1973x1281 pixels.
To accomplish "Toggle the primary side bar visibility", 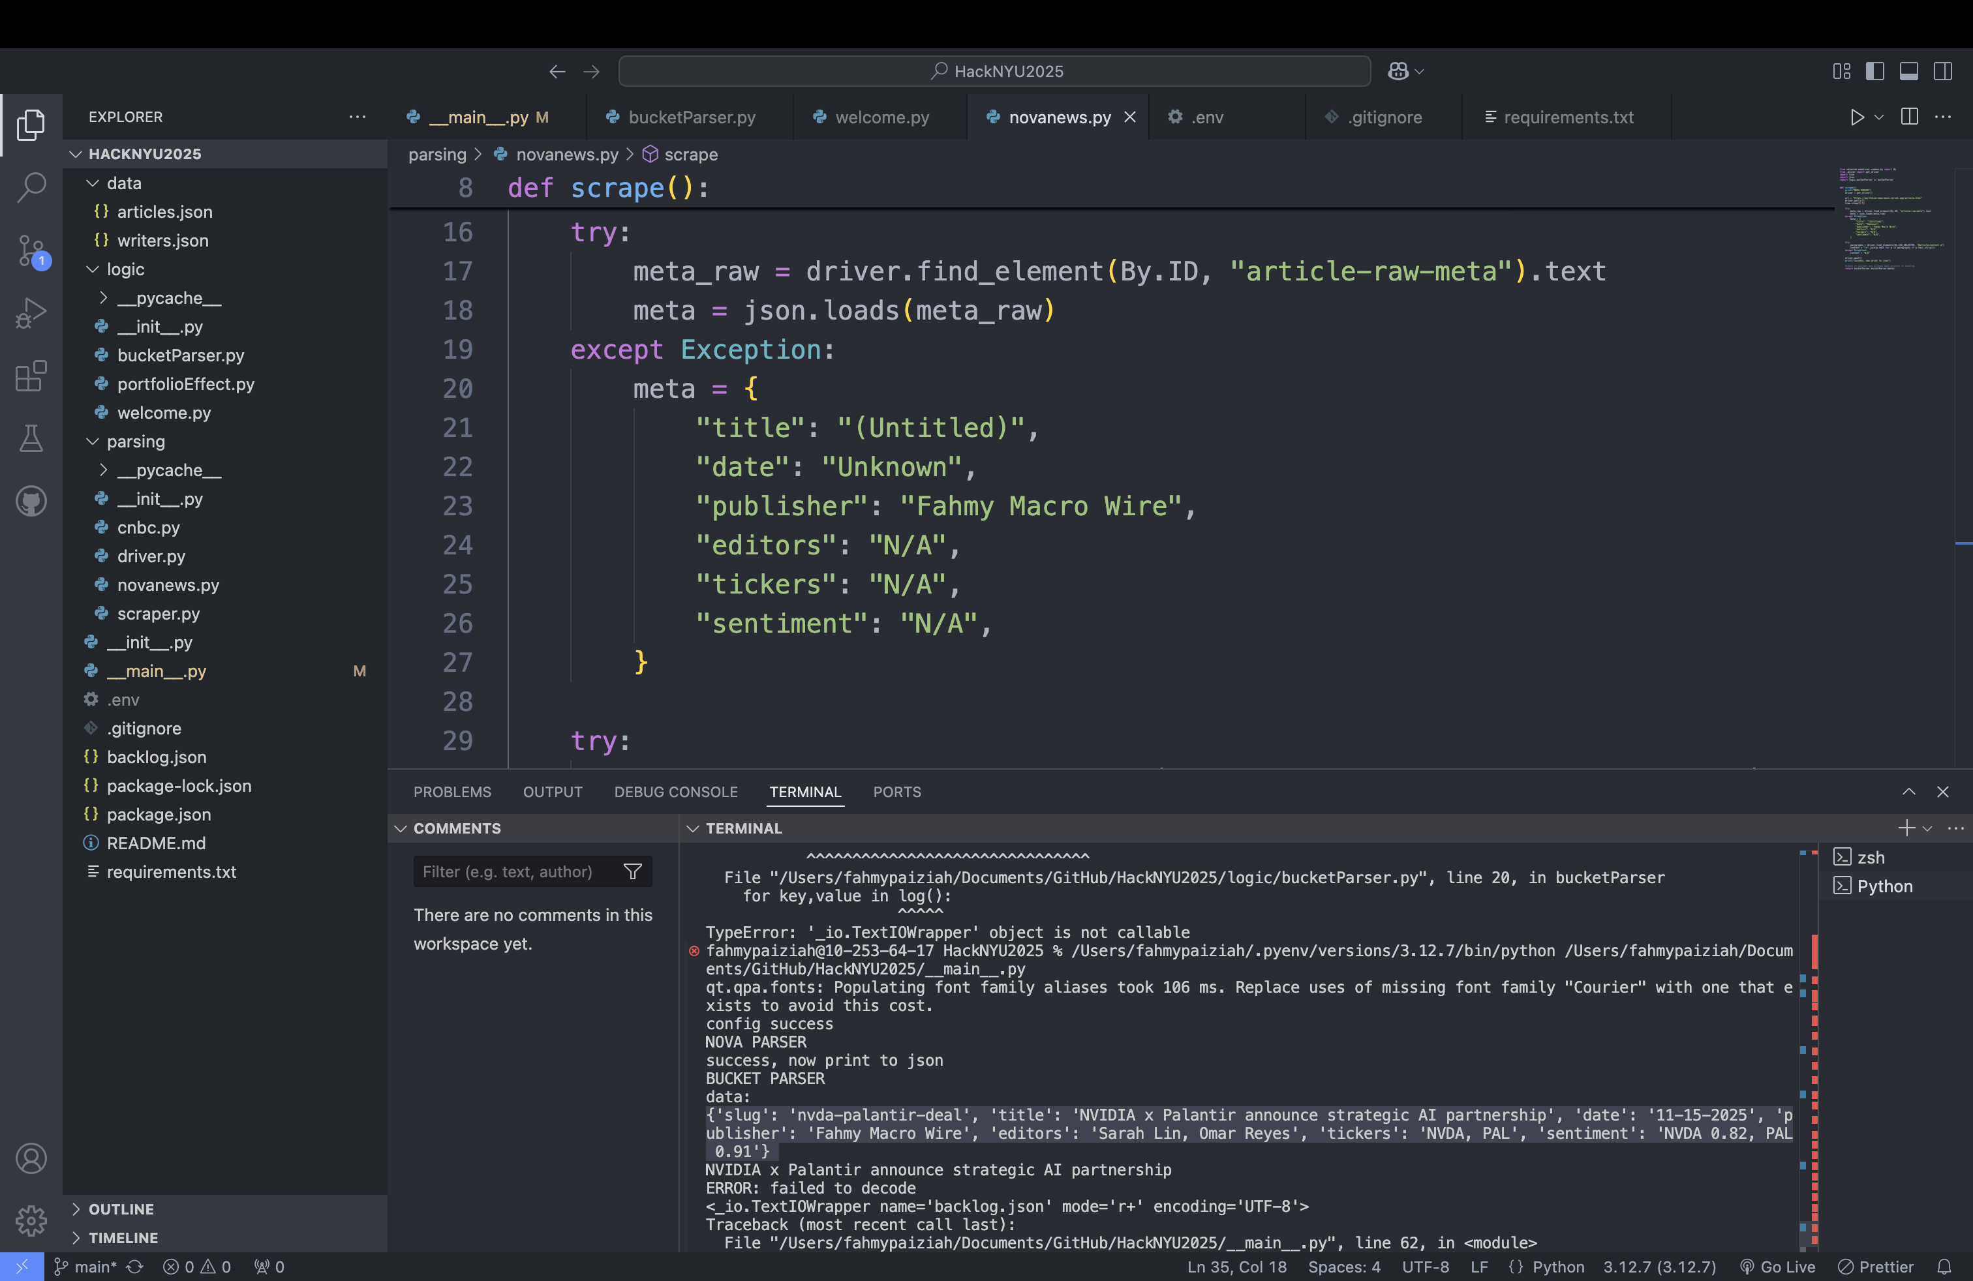I will [1875, 71].
